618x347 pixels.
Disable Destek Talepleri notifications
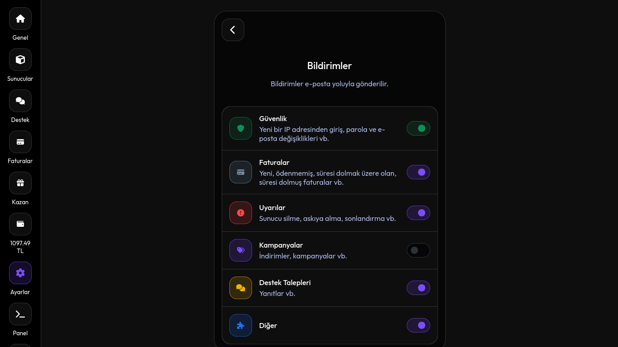(418, 288)
